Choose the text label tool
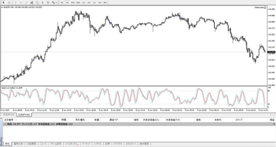The width and height of the screenshot is (276, 147). coord(48,2)
